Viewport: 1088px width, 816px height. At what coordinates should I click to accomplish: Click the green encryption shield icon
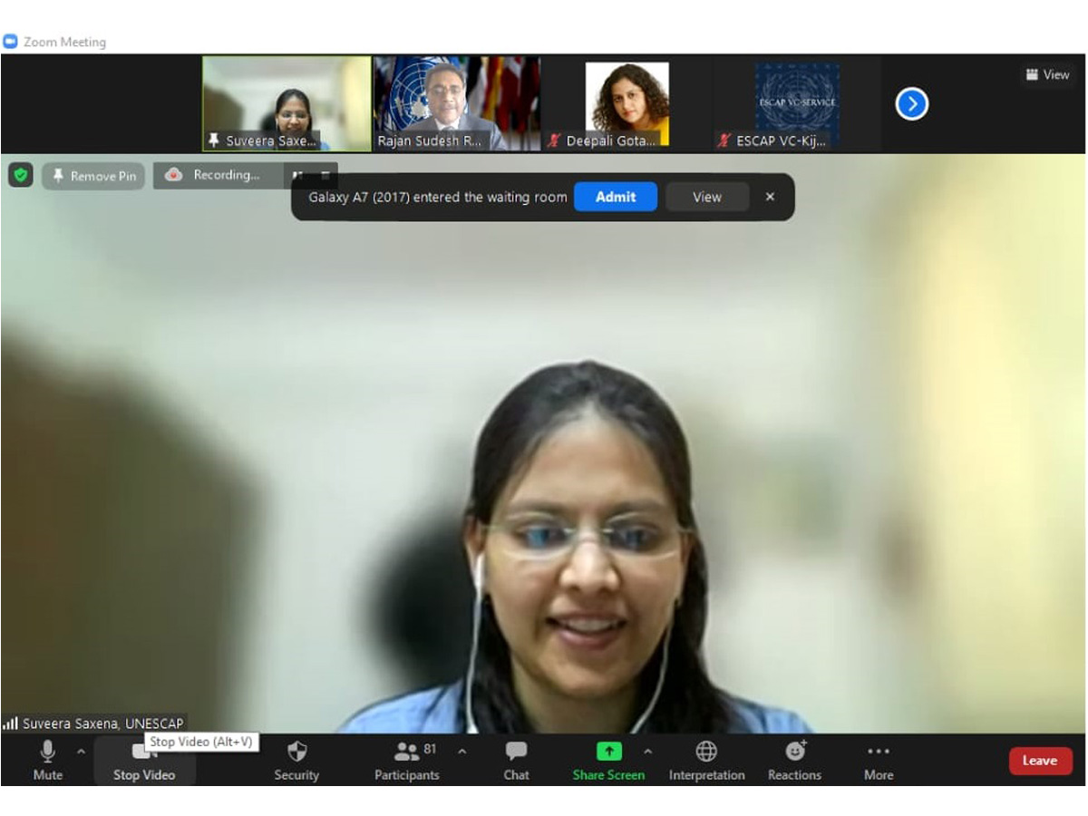(x=21, y=175)
